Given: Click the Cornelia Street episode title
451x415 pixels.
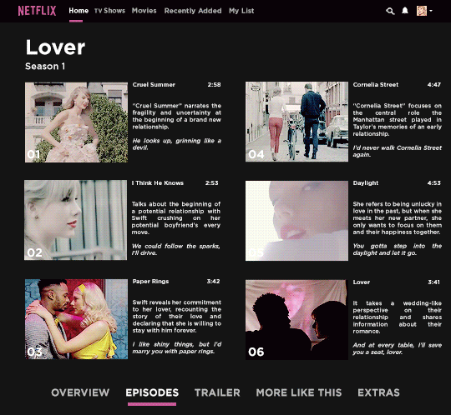Looking at the screenshot, I should 376,85.
